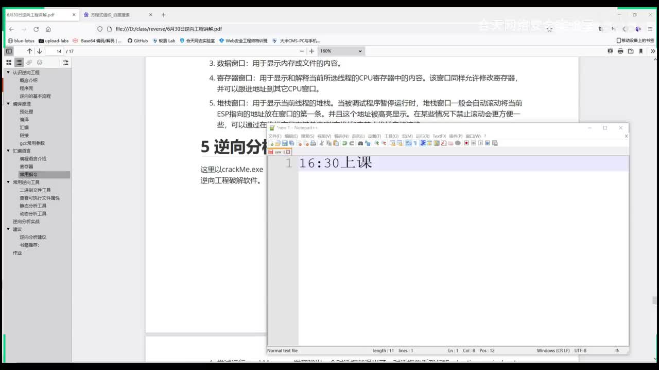Open the blue-lotus bookmark
Image resolution: width=659 pixels, height=370 pixels.
tap(21, 41)
